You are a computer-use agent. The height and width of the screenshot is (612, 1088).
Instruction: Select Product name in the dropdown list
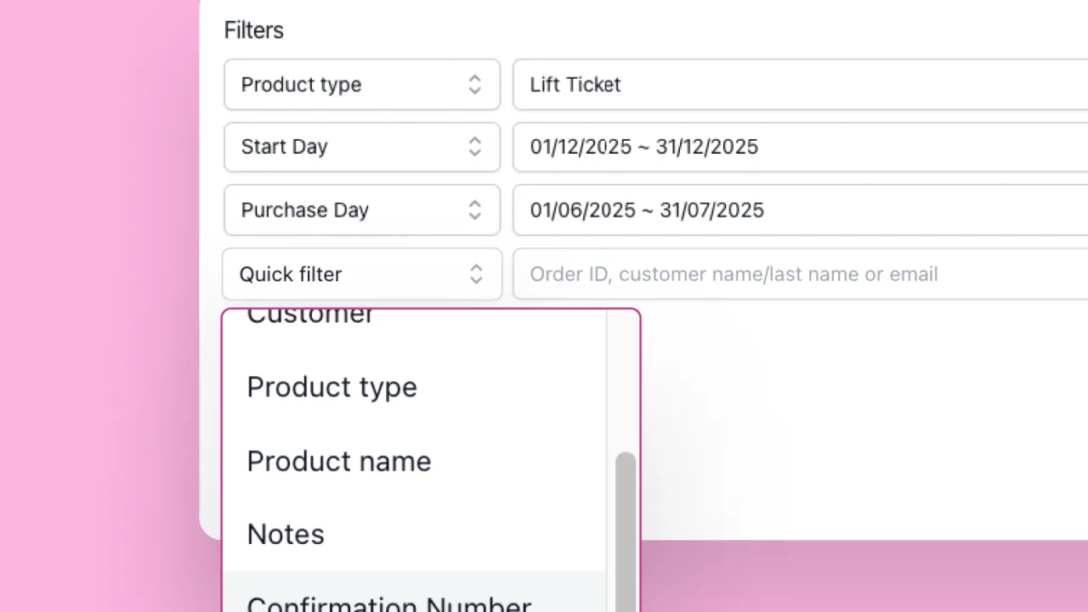(x=414, y=461)
